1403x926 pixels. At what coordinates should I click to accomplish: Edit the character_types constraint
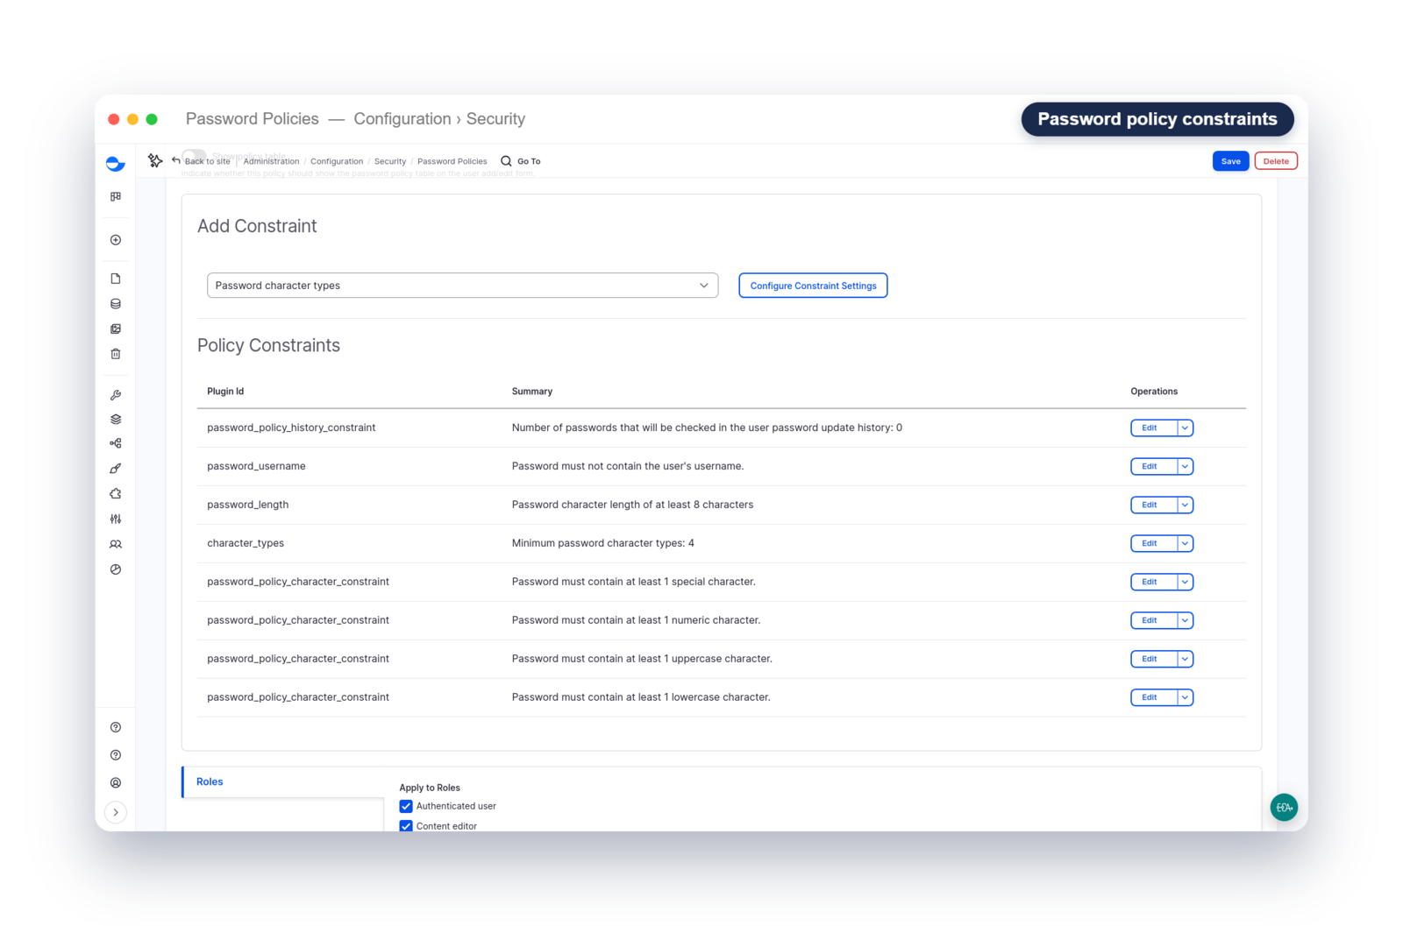pyautogui.click(x=1153, y=543)
